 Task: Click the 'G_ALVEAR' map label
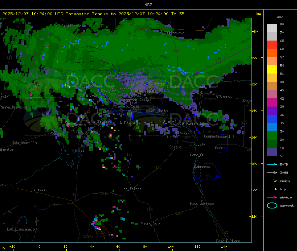pos(197,144)
